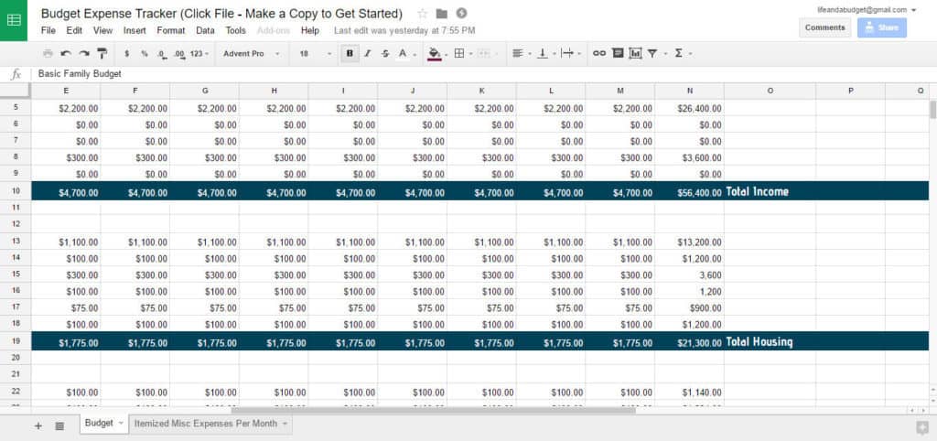This screenshot has height=441, width=937.
Task: Increase decimal places
Action: pos(178,54)
